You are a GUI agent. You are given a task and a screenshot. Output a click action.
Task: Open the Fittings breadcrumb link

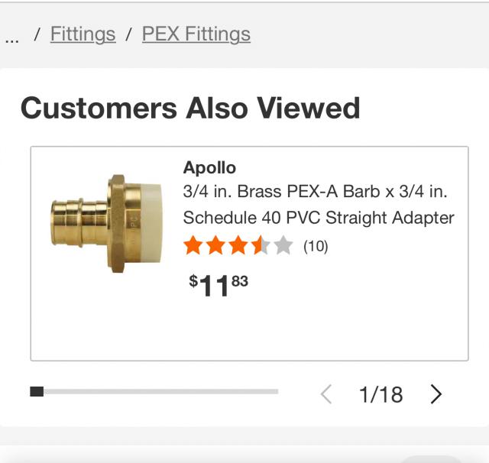83,34
